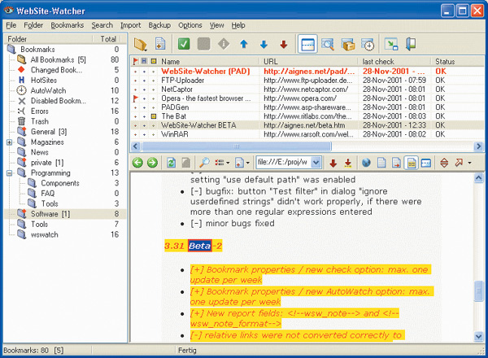Image resolution: width=488 pixels, height=358 pixels.
Task: Open the red list icon dropdown arrow
Action: click(228, 163)
